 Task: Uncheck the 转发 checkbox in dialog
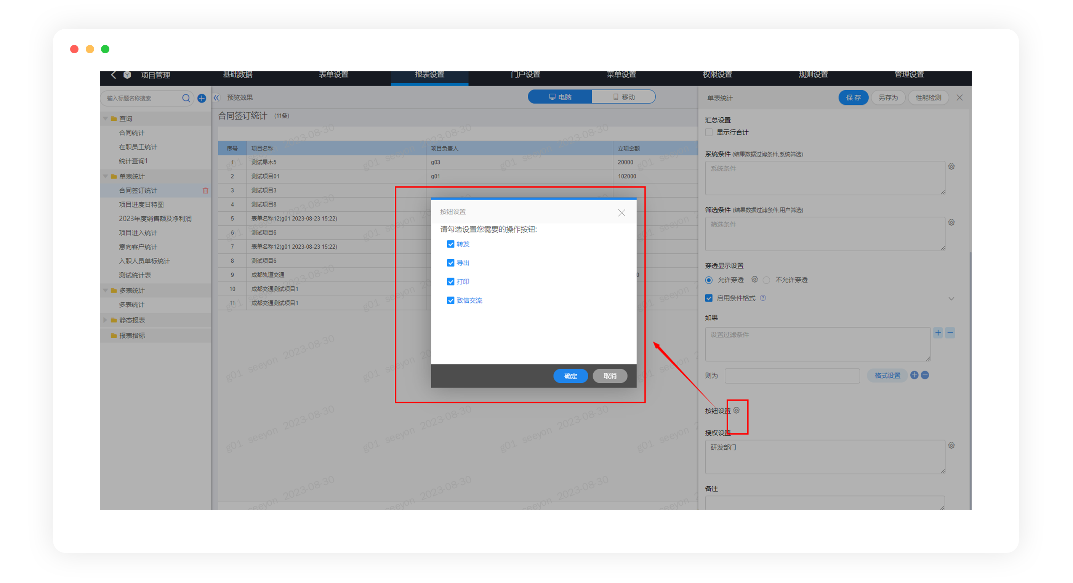pos(450,244)
